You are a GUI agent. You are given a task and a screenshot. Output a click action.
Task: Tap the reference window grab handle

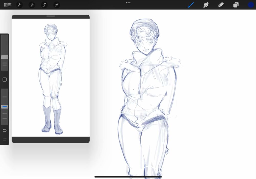[51, 16]
